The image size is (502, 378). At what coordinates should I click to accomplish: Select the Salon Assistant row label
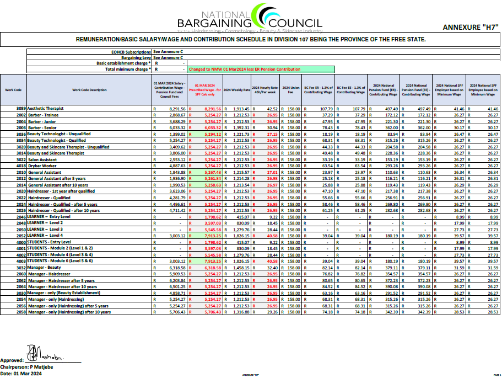pos(42,159)
